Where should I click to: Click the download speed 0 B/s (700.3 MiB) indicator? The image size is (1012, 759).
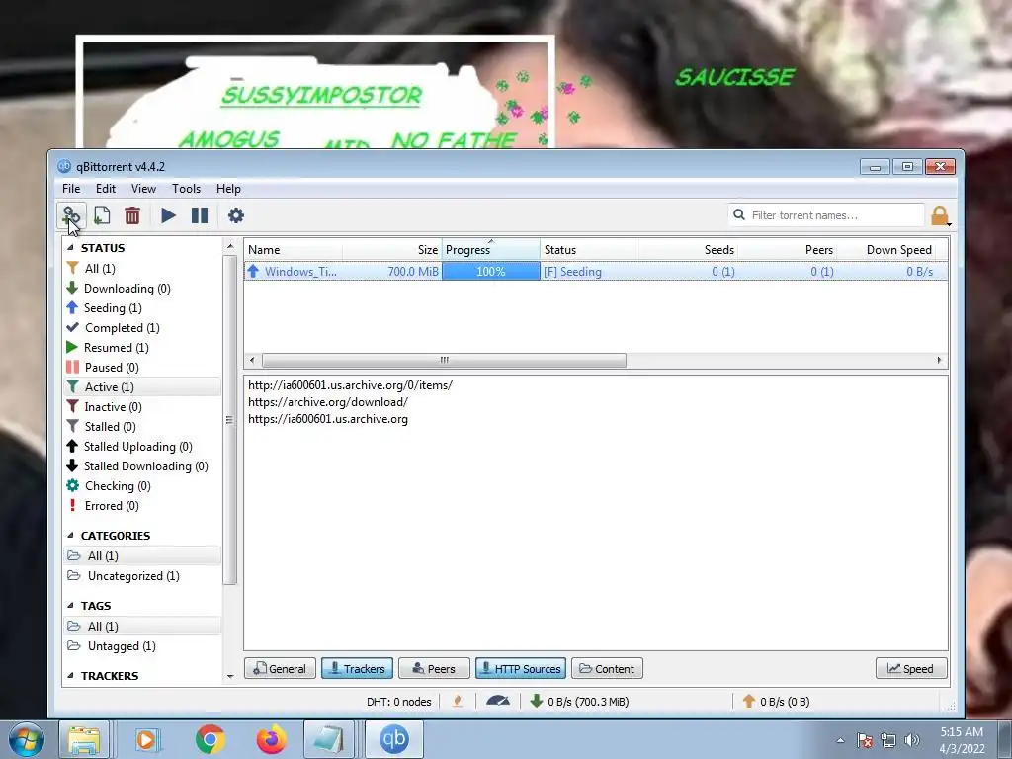click(x=579, y=702)
